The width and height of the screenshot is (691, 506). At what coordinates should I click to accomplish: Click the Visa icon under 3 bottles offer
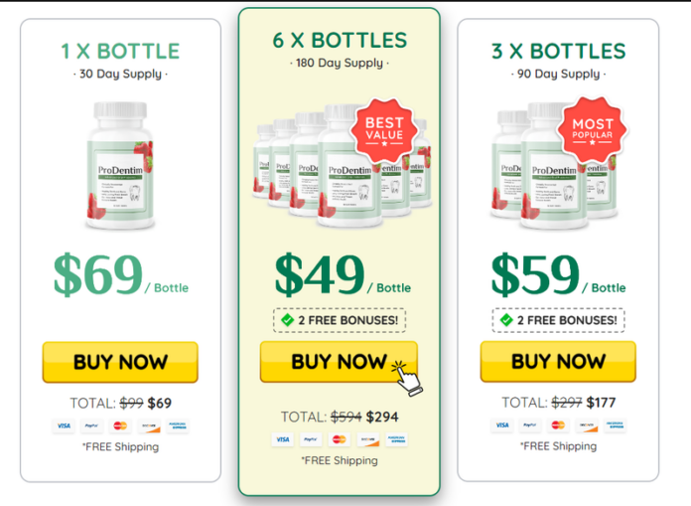point(502,425)
